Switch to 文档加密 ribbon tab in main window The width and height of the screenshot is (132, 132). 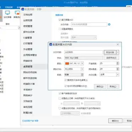pos(9,7)
